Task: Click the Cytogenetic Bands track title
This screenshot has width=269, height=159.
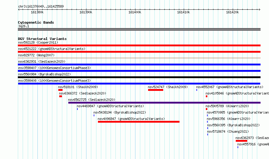Action: [36, 22]
